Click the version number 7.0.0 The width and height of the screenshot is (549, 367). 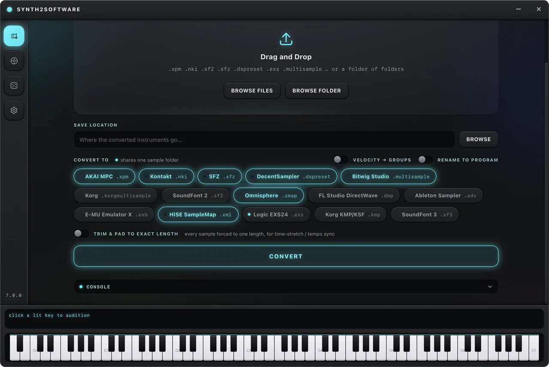[x=14, y=295]
